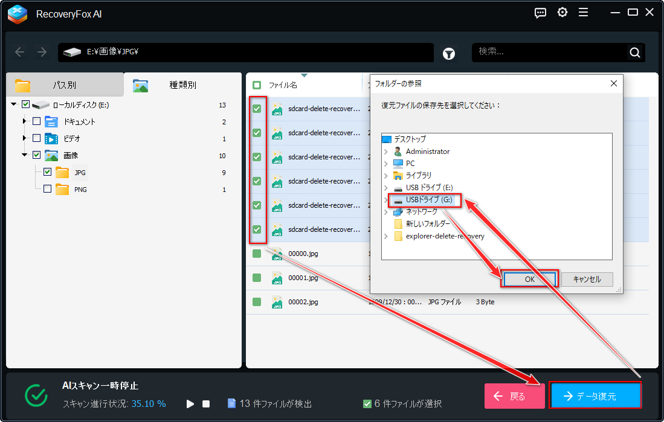Check the 00002.jpg checkbox
Image resolution: width=664 pixels, height=422 pixels.
coord(257,302)
